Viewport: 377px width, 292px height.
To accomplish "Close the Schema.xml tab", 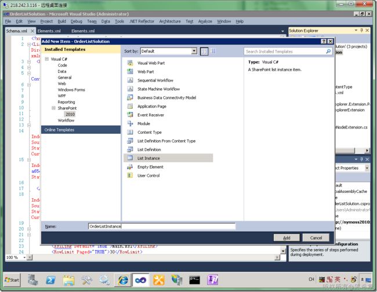I will pyautogui.click(x=32, y=31).
